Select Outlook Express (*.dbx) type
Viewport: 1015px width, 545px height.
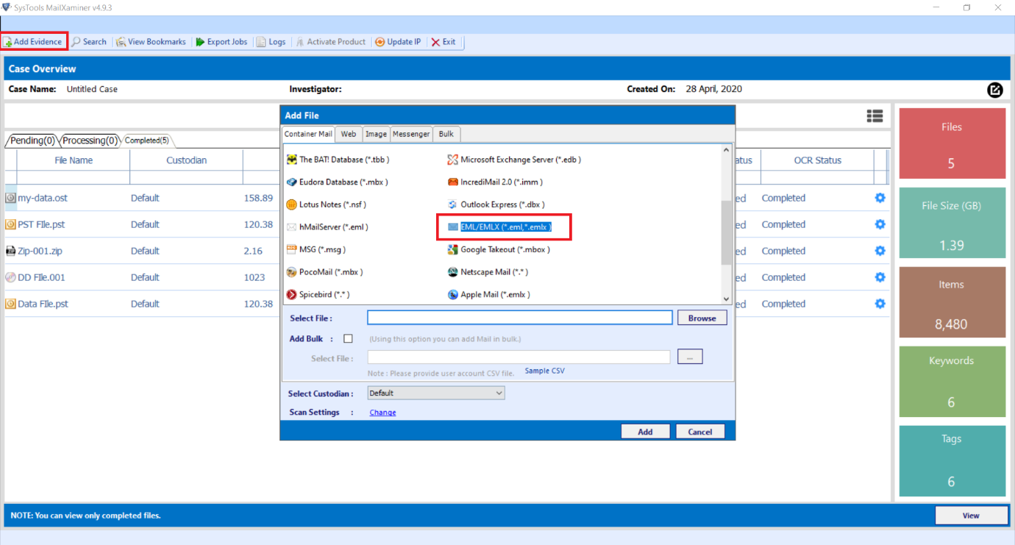496,204
